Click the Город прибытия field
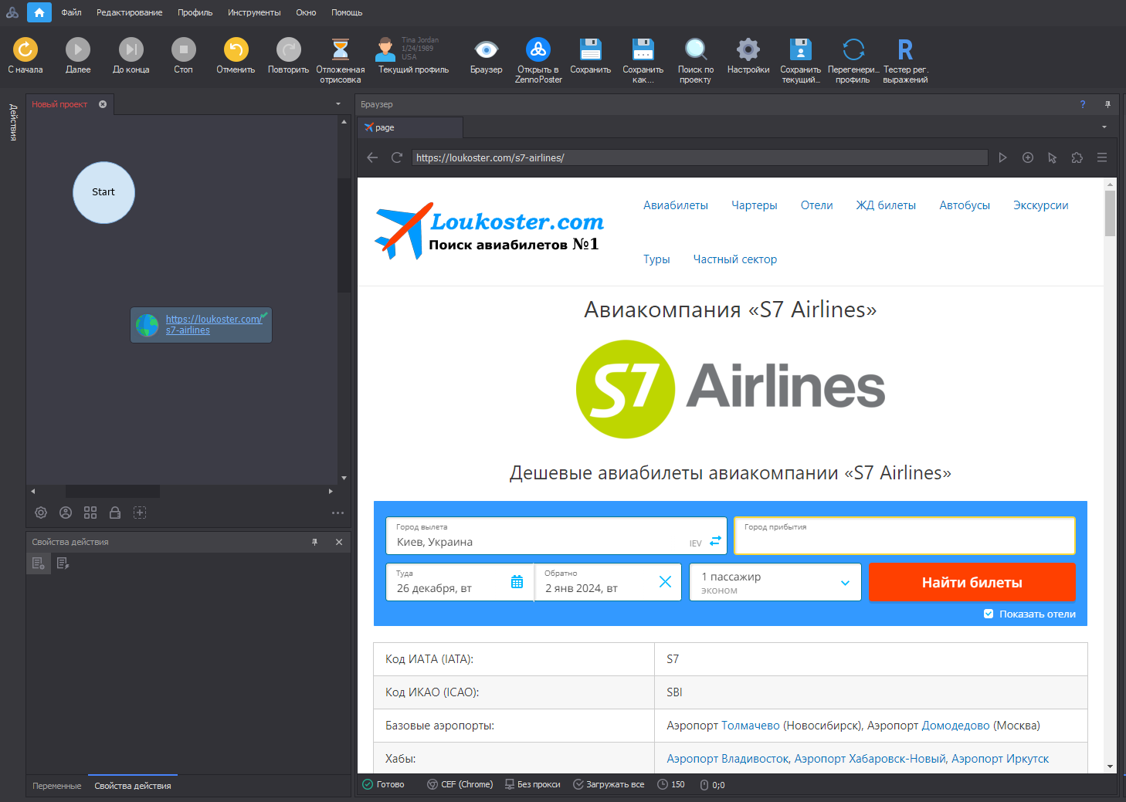Image resolution: width=1126 pixels, height=802 pixels. point(904,536)
